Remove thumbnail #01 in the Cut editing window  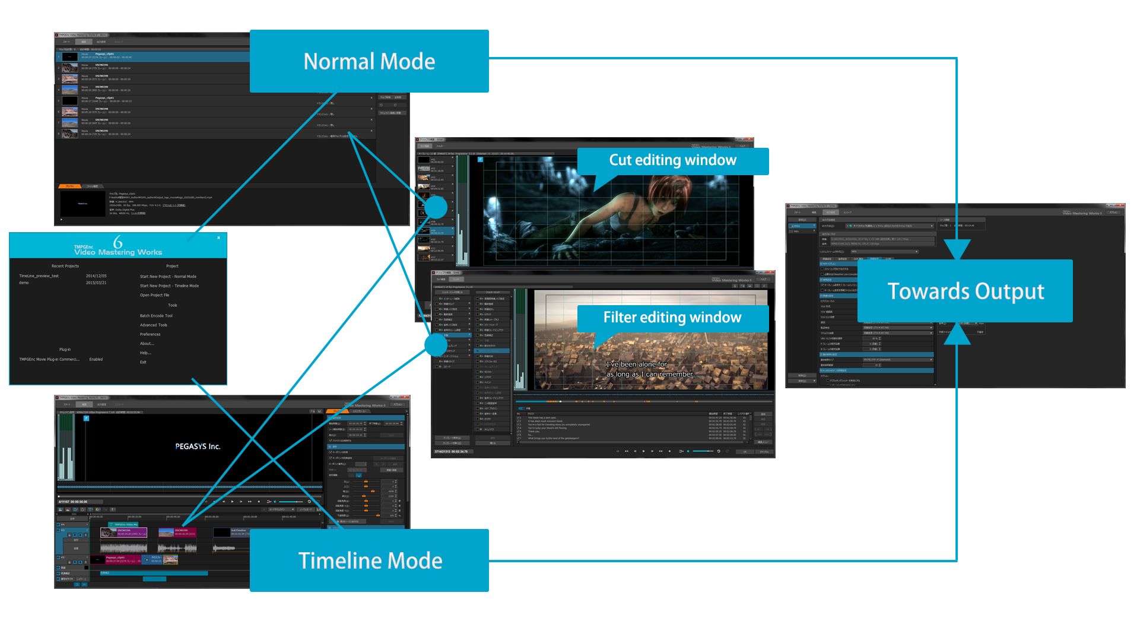(453, 157)
